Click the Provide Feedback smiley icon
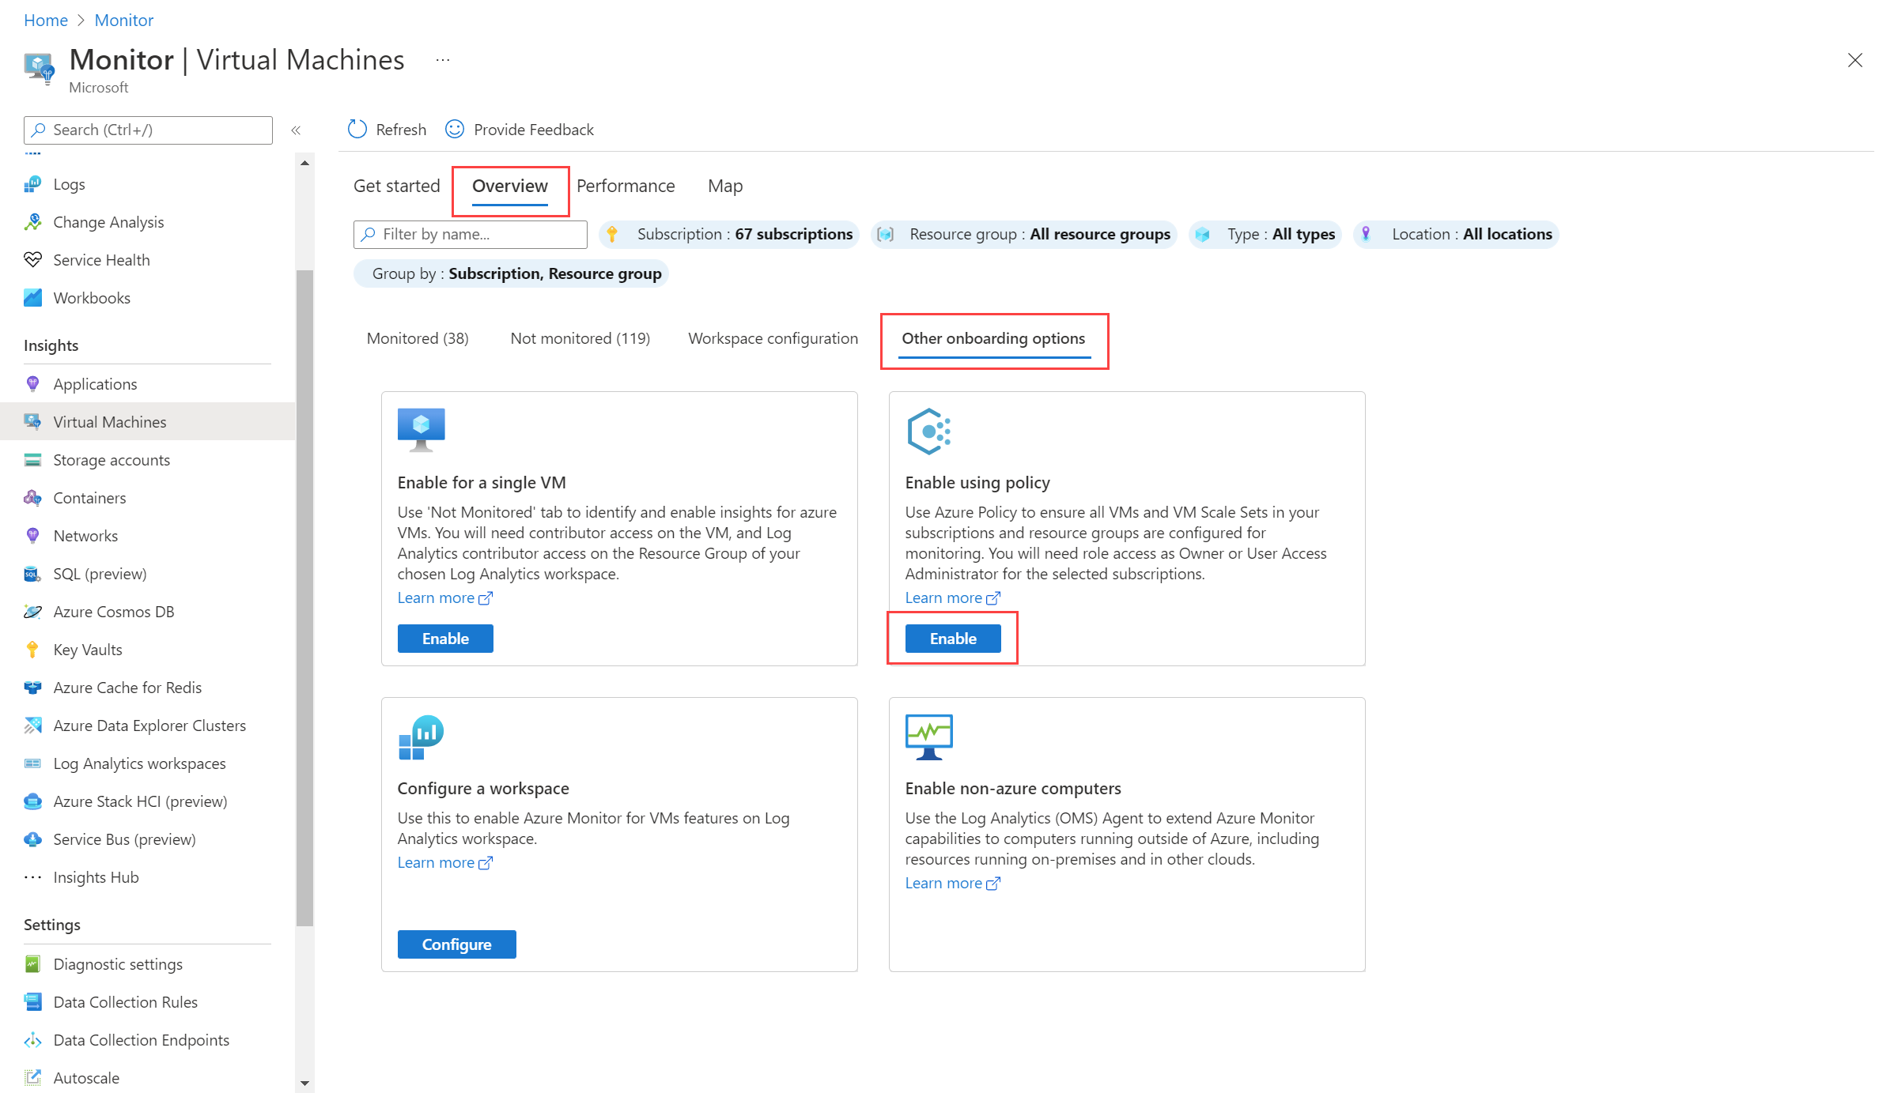Image resolution: width=1898 pixels, height=1093 pixels. point(455,130)
